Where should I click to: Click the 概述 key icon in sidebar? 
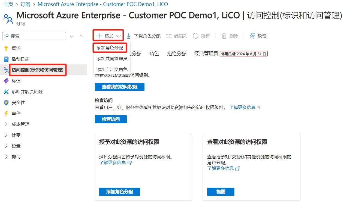click(x=6, y=48)
